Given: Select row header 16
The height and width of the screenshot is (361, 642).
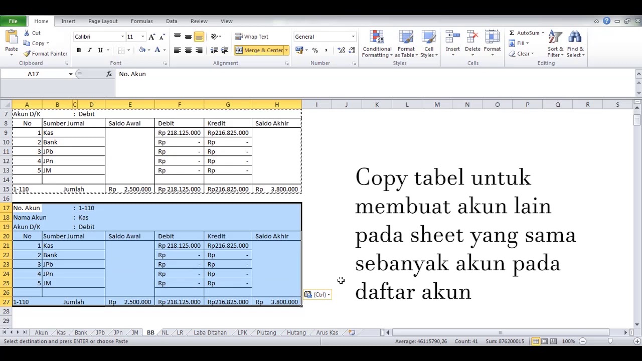Looking at the screenshot, I should coord(6,199).
